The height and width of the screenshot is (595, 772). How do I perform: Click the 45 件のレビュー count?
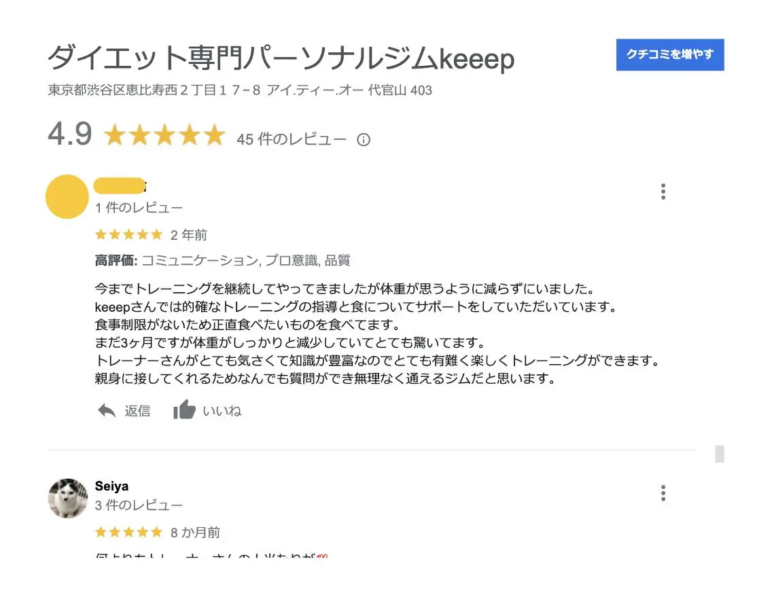click(x=292, y=139)
